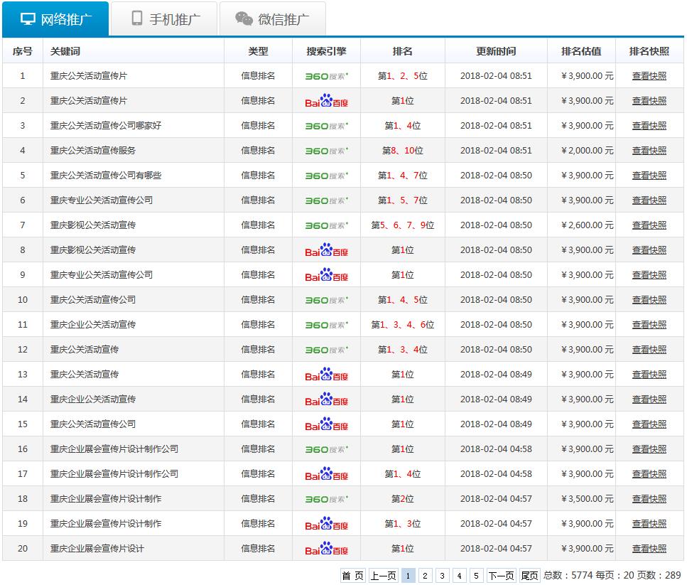
Task: Click the value ¥3,500.00 元
Action: pos(587,499)
